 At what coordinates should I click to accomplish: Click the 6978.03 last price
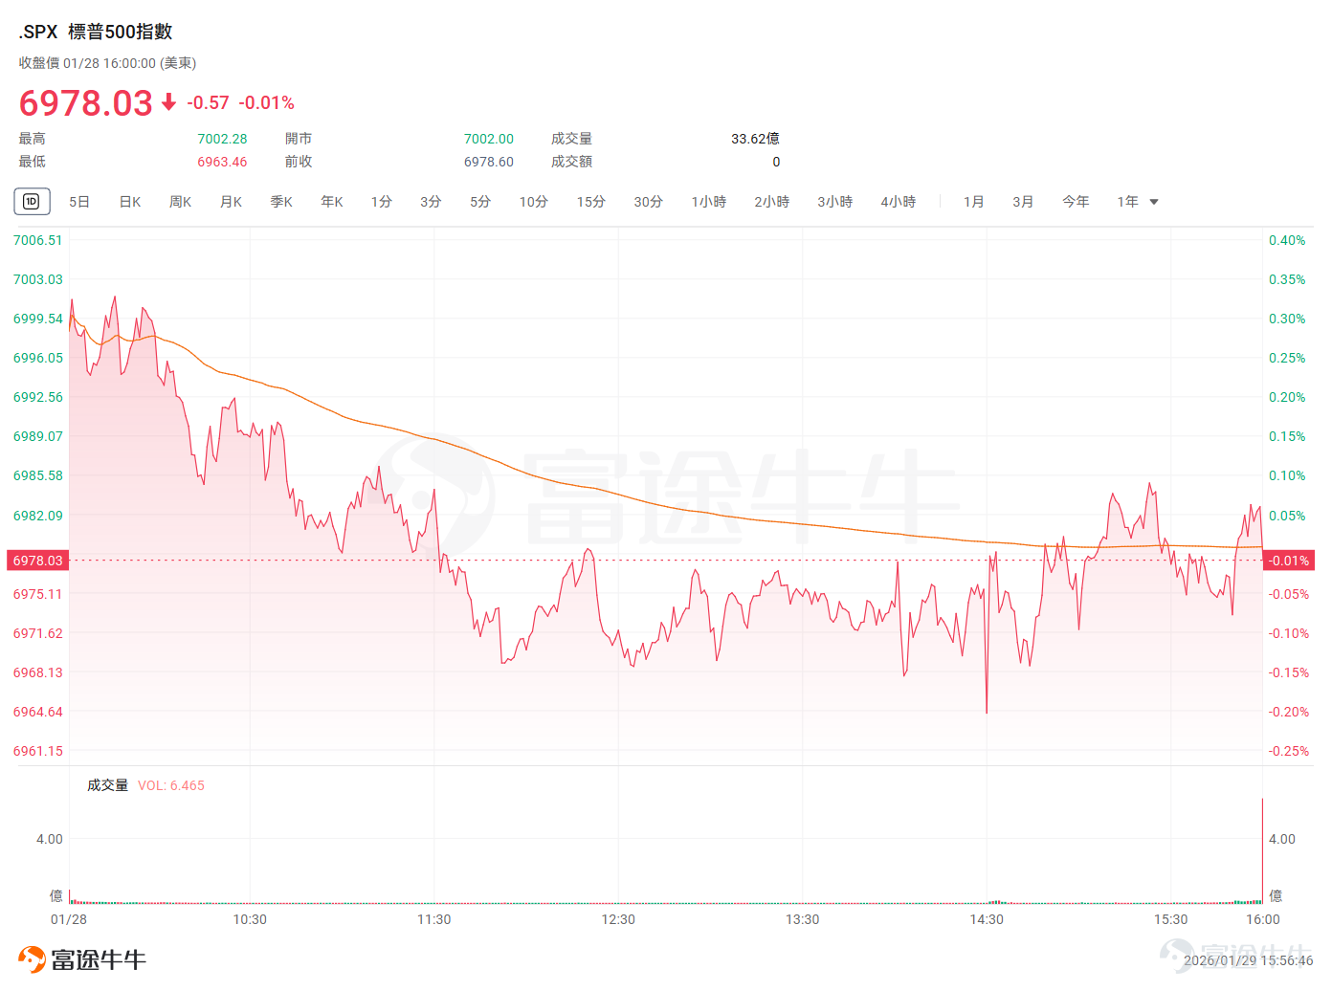(x=86, y=102)
